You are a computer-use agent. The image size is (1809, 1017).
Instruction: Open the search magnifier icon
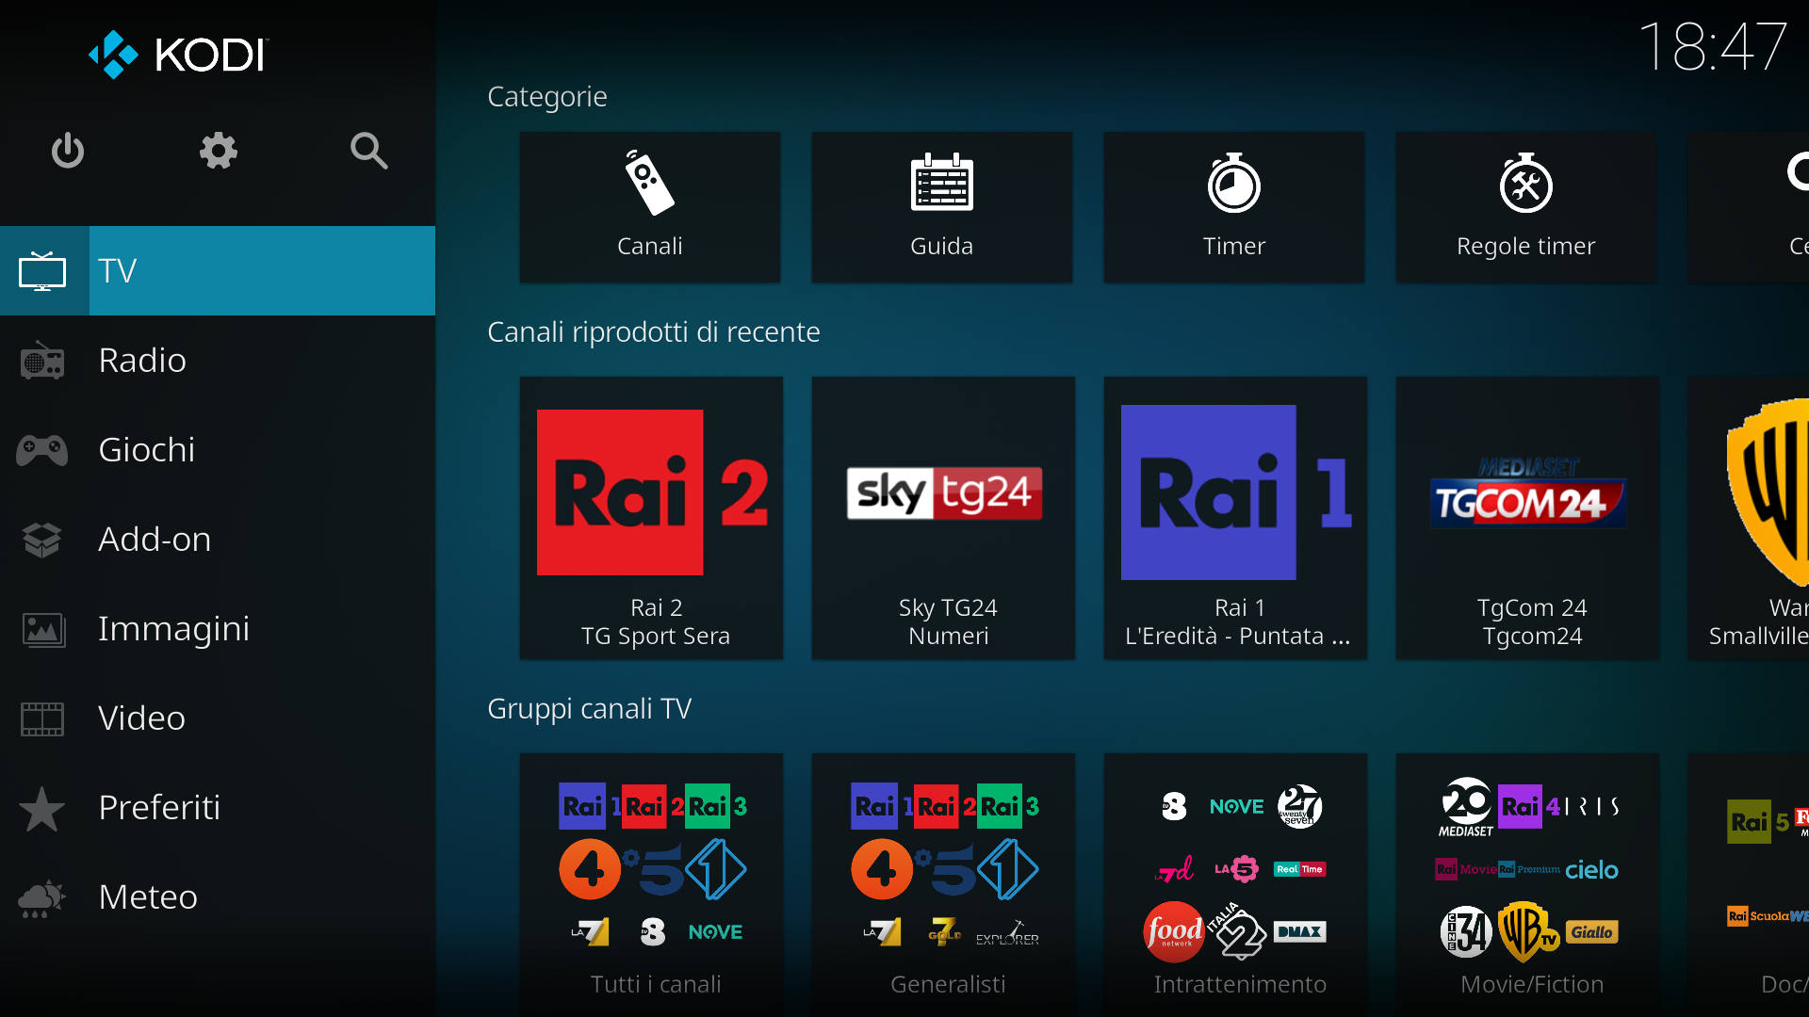click(x=368, y=151)
